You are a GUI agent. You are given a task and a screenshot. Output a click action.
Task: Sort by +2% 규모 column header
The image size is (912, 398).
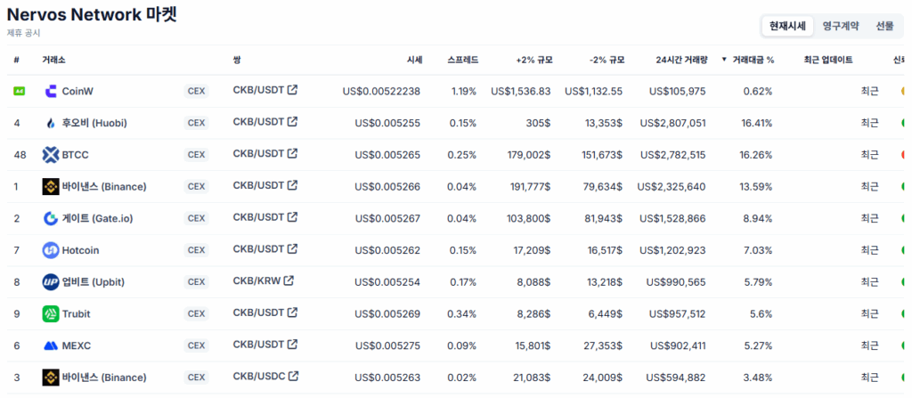click(534, 60)
